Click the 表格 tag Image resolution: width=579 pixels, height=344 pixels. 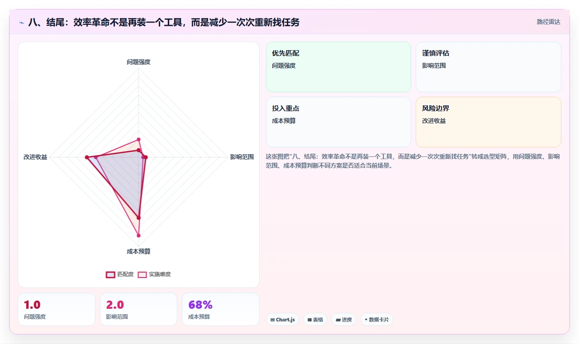[x=315, y=320]
